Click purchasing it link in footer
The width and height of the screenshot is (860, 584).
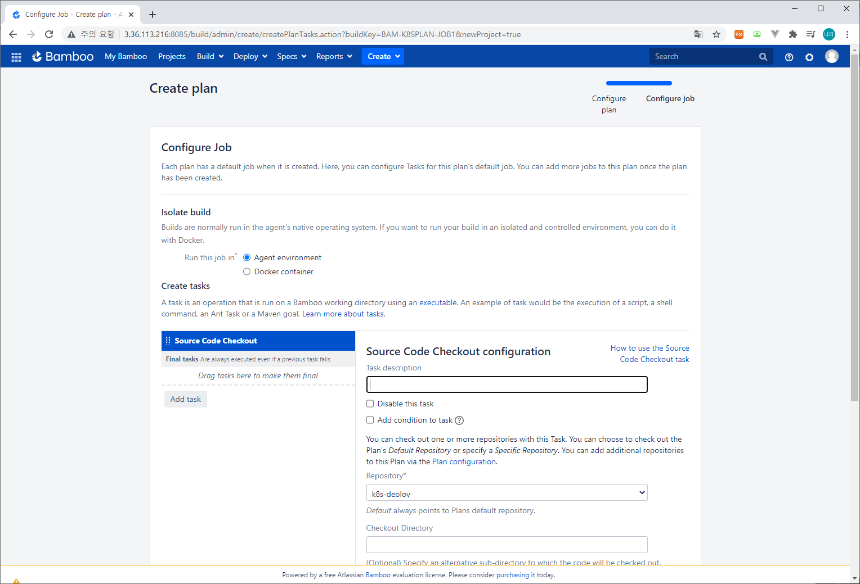pos(516,575)
